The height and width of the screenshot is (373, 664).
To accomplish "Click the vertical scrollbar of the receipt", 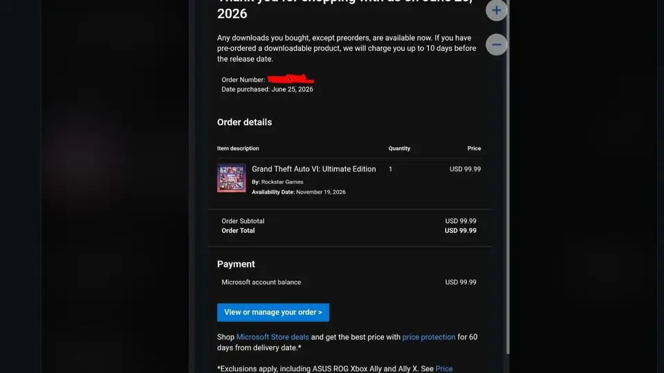I will click(x=508, y=178).
